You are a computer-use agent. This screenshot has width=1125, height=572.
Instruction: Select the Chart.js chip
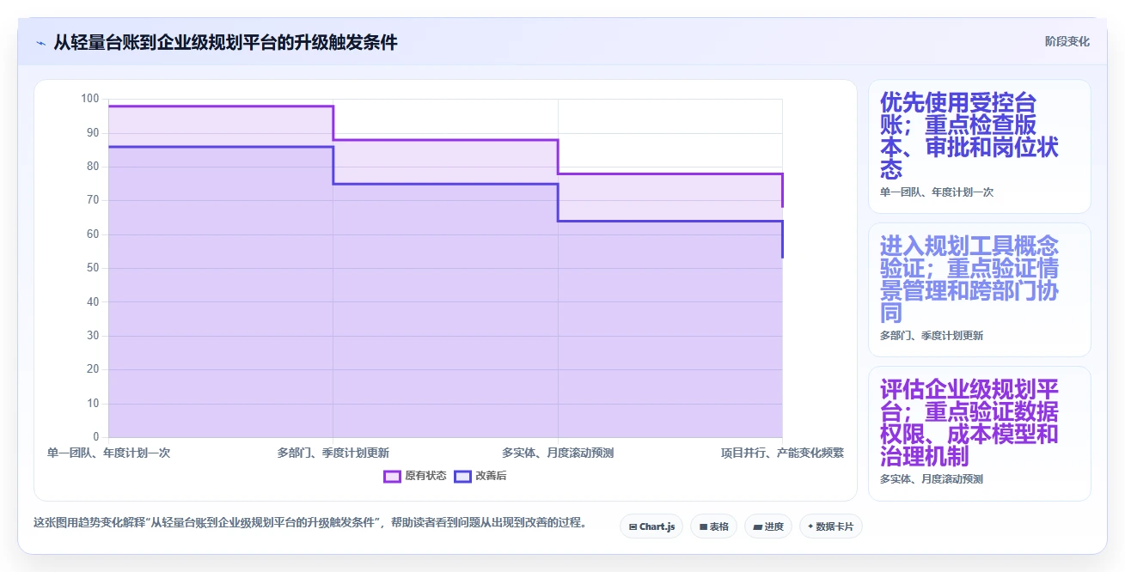[x=651, y=526]
